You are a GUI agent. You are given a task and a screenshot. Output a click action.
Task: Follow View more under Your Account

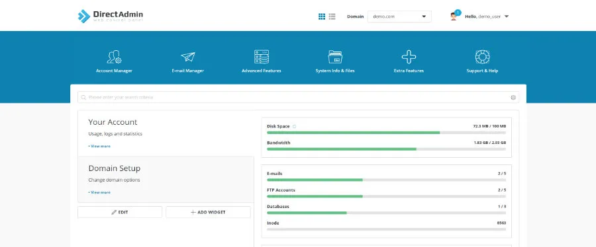click(99, 146)
